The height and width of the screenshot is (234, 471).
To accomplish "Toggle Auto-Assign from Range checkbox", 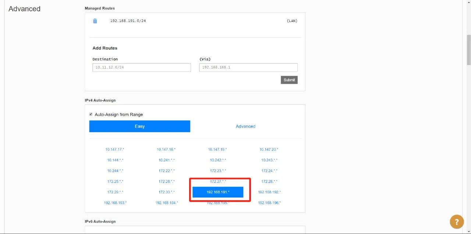I will [91, 114].
